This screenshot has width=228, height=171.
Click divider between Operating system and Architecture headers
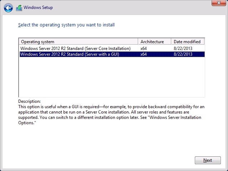[x=138, y=42]
